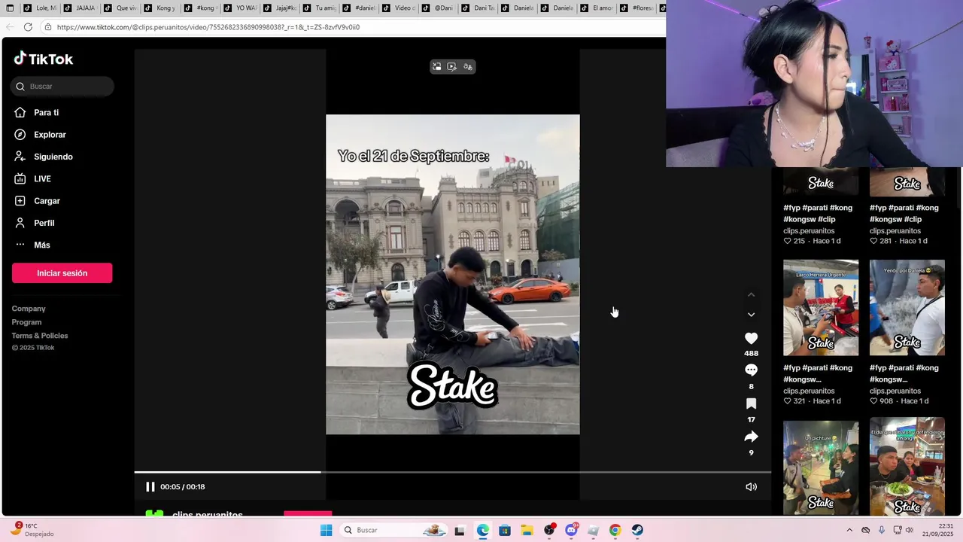963x542 pixels.
Task: Save the video with the bookmark icon
Action: [x=751, y=403]
